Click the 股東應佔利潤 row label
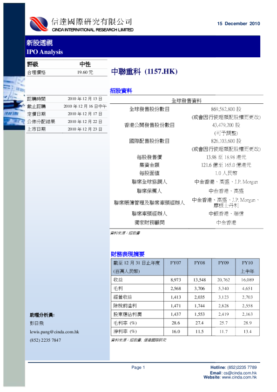 coord(128,314)
